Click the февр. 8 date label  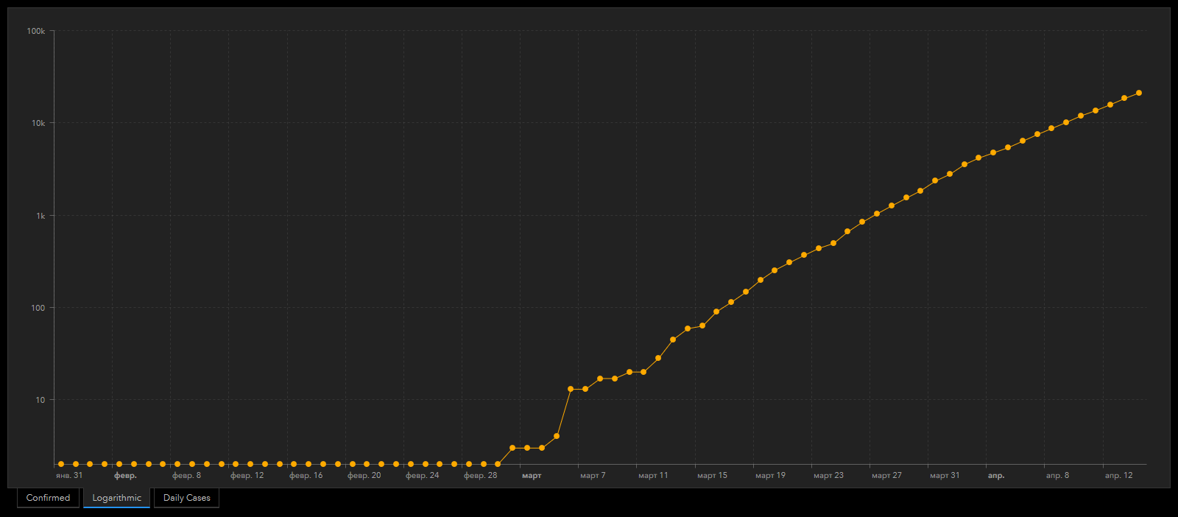click(186, 476)
